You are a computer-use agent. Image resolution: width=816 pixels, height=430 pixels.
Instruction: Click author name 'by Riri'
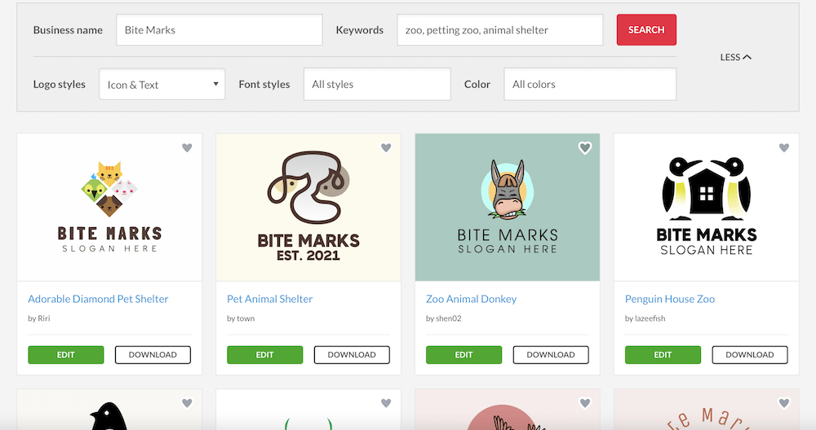coord(39,318)
